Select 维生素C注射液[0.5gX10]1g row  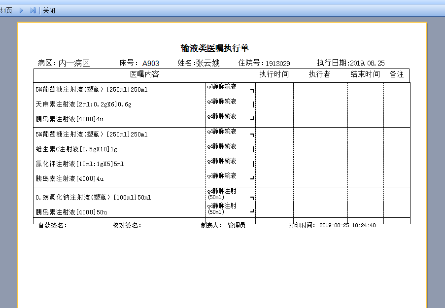click(76, 149)
